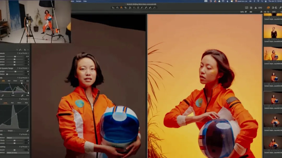Open the Clarity Method dropdown showing Natural
Image resolution: width=282 pixels, height=158 pixels.
point(18,138)
